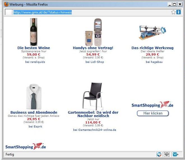Click the 'bei Gartentechnik24-online.de' shop link
185x160 pixels.
pyautogui.click(x=95, y=130)
